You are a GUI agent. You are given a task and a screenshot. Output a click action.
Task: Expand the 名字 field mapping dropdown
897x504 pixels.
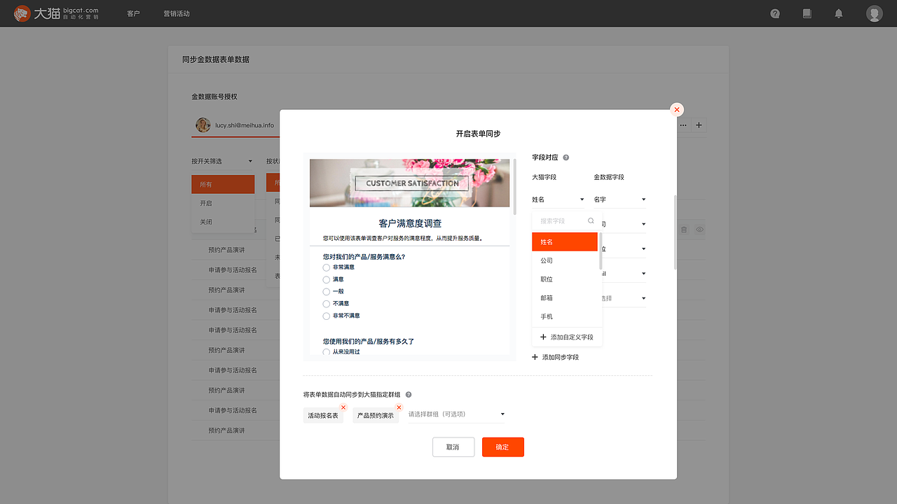(619, 199)
